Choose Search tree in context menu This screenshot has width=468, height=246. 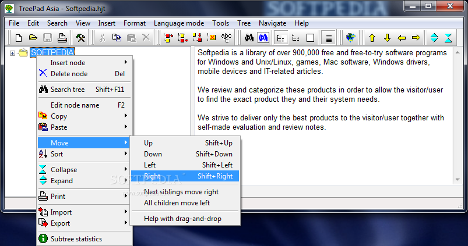[84, 90]
